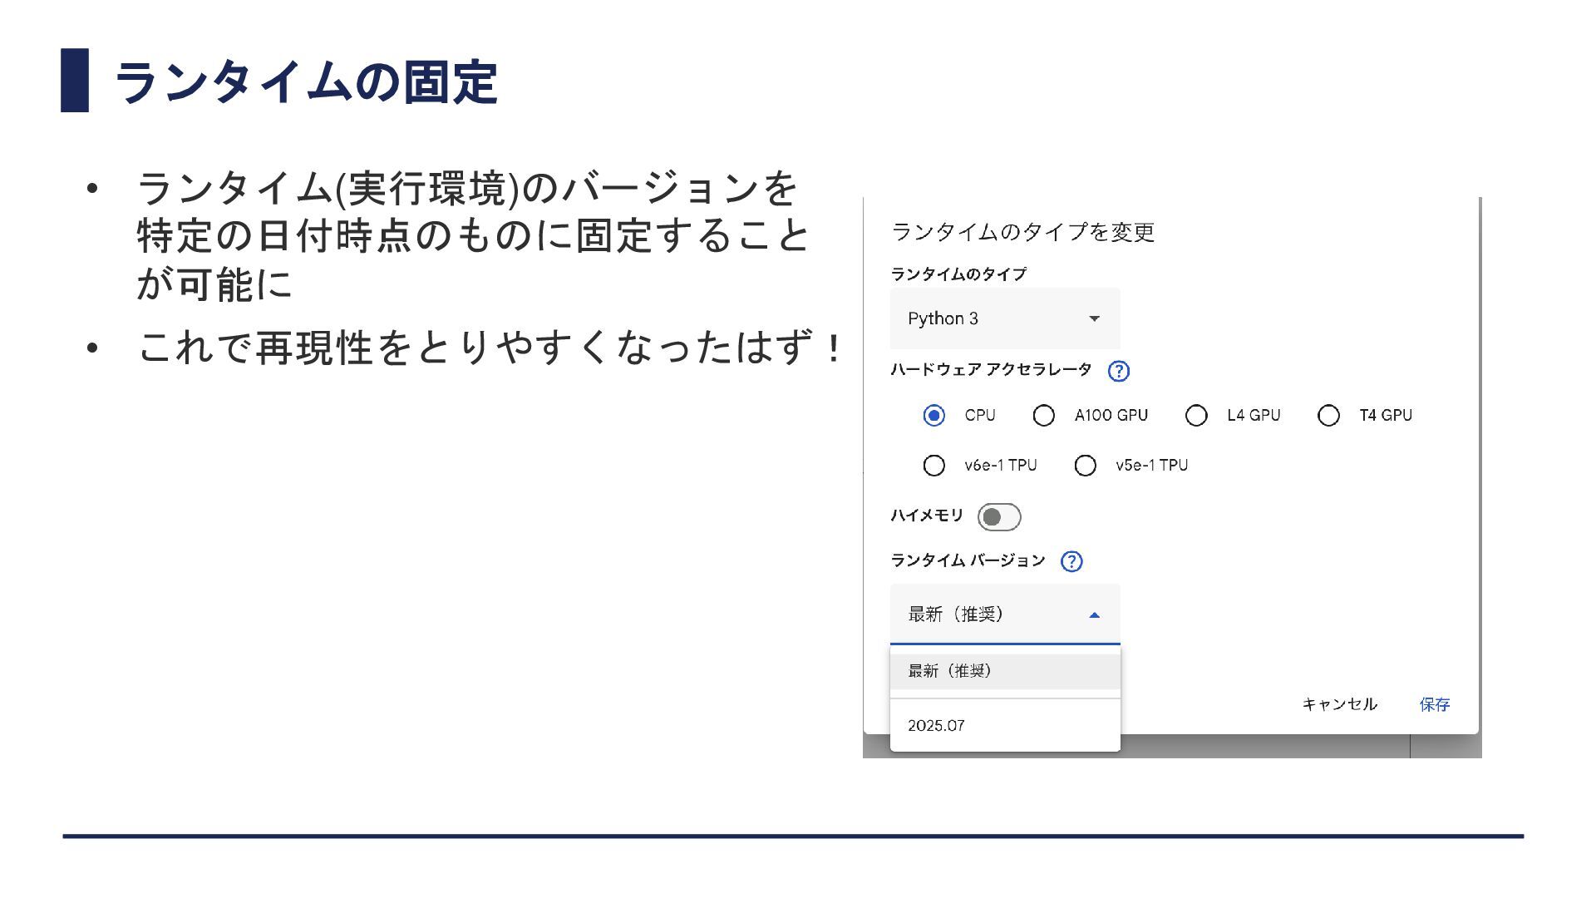
Task: Click the 保存 button
Action: pos(1434,704)
